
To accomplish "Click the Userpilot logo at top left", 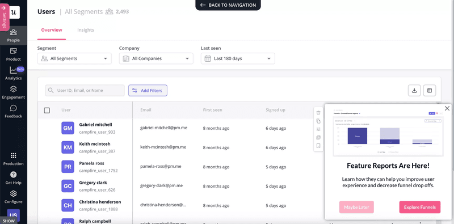I will point(15,12).
